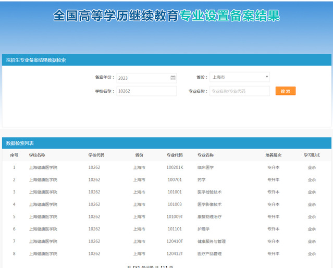This screenshot has height=268, width=333.
Task: Expand the 省份 dropdown showing 上海市
Action: (239, 77)
